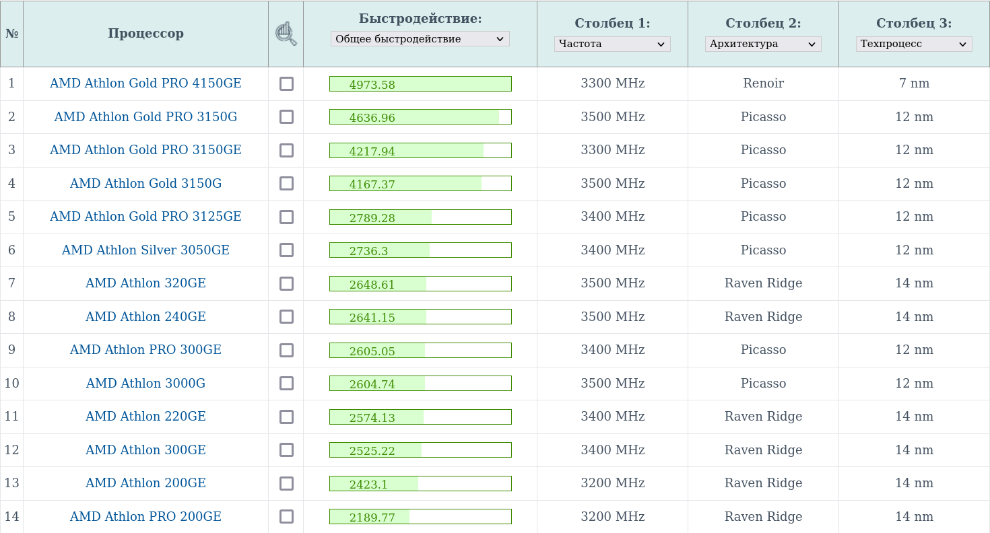Click 3200 MHz in the AMD Athlon 200GE row
Image resolution: width=990 pixels, height=533 pixels.
[612, 483]
